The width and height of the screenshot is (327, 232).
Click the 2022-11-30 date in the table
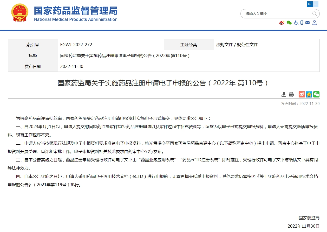(72, 66)
